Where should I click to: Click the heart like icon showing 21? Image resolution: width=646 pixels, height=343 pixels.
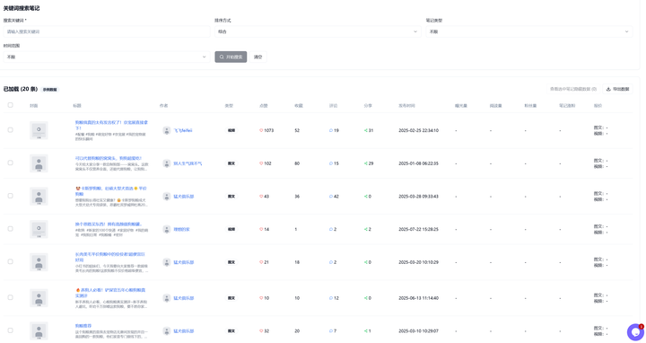pos(261,262)
